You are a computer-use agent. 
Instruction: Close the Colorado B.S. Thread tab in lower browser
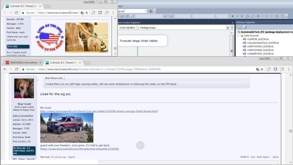(80, 63)
